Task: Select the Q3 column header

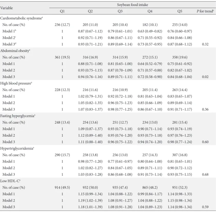Action: (x=120, y=11)
